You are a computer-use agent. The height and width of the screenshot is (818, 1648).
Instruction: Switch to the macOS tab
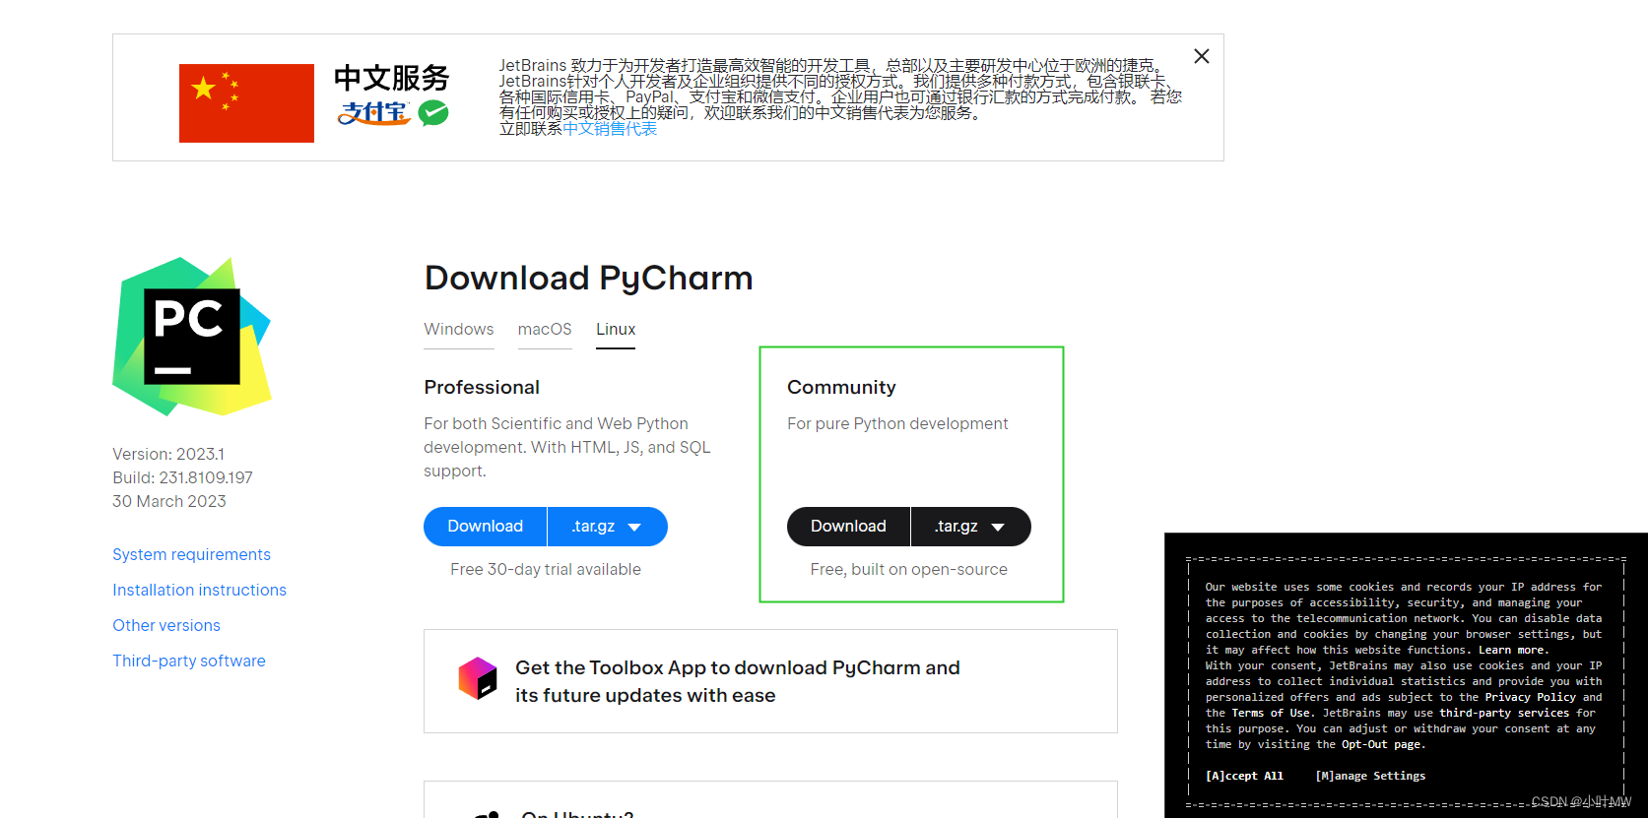point(545,329)
